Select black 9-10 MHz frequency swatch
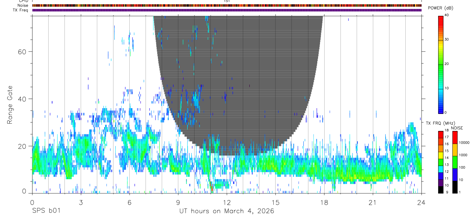This screenshot has width=474, height=219. (441, 190)
